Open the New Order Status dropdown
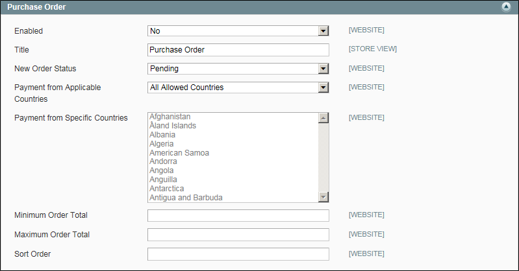Image resolution: width=519 pixels, height=271 pixels. click(238, 69)
